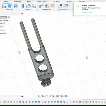The height and width of the screenshot is (106, 106).
Task: Pick the Fillet tool icon
Action: 28,6
